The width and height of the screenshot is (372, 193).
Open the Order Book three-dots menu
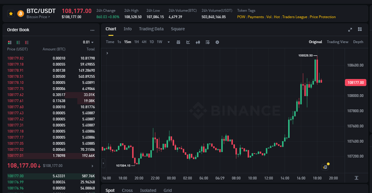click(93, 30)
